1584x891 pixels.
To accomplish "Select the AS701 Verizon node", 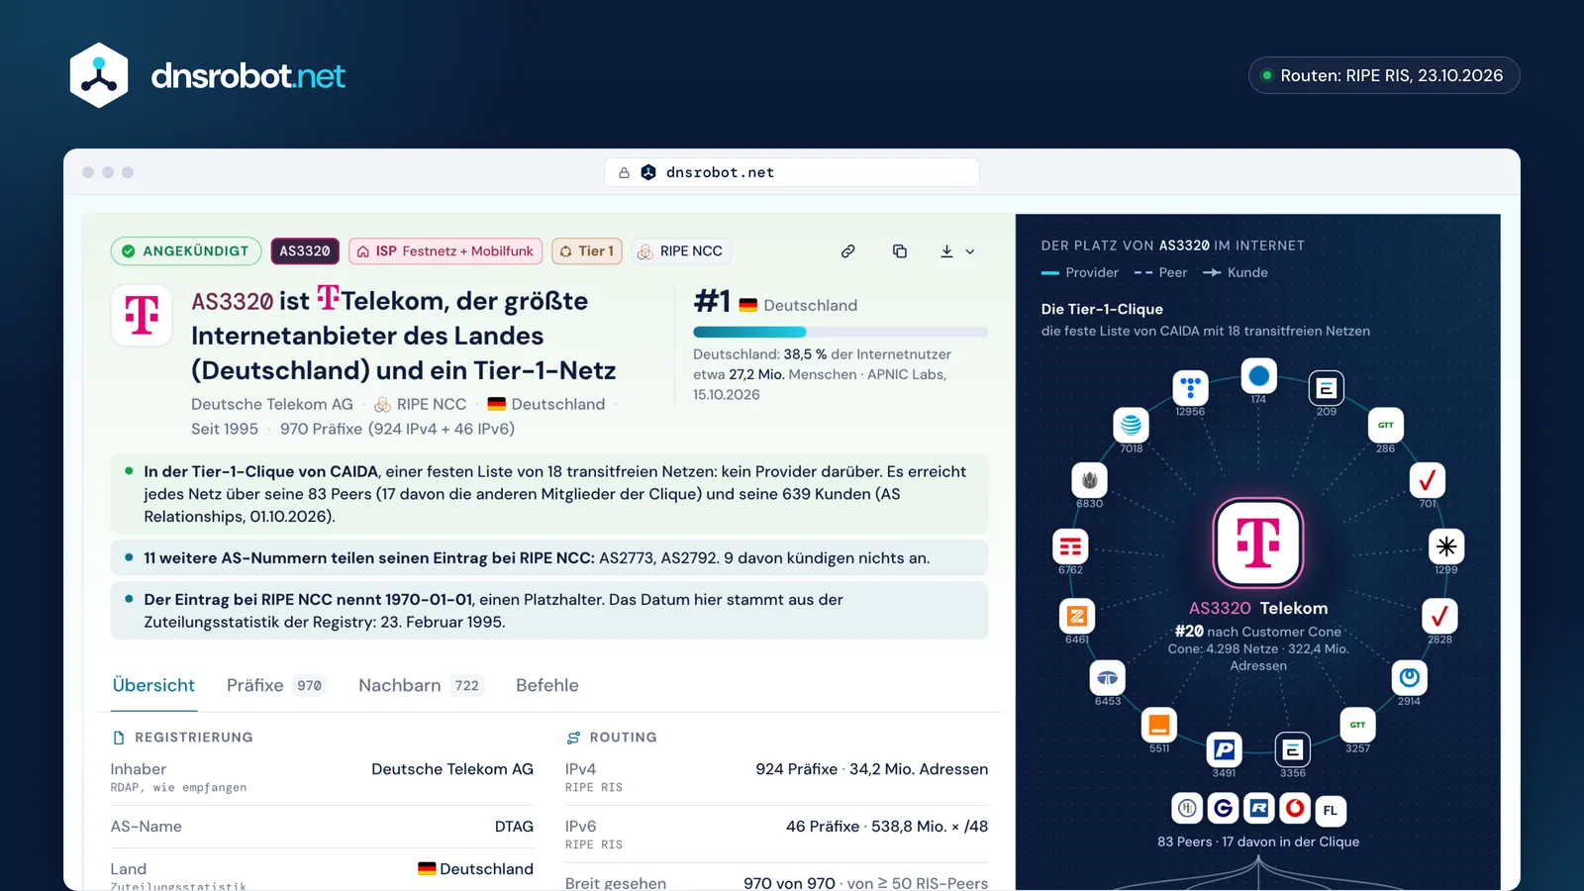I will [1428, 480].
